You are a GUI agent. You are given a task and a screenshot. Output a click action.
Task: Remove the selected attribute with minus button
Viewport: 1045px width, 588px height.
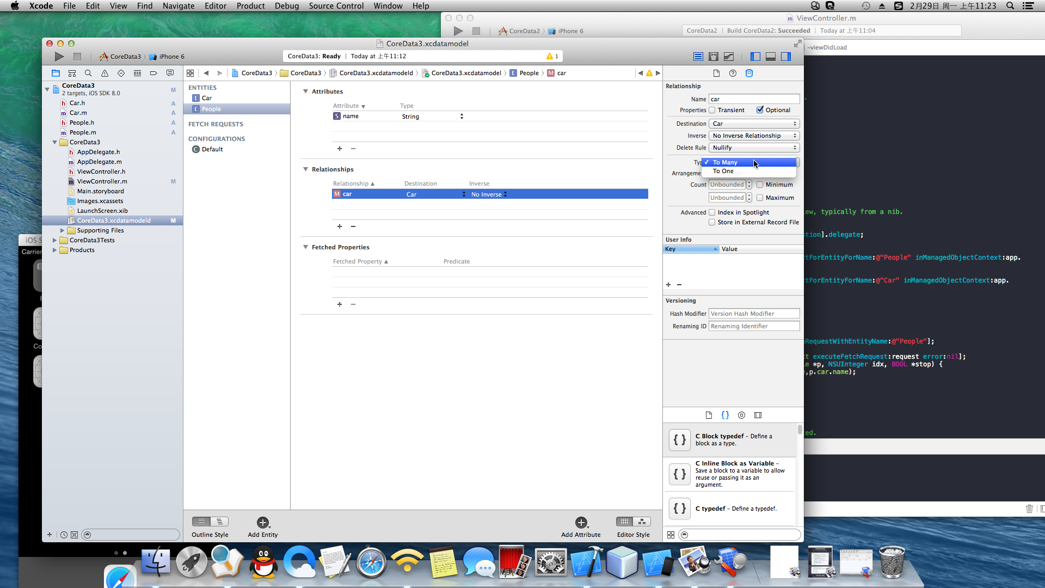tap(353, 149)
